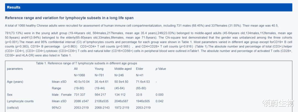Click the 'Male : Female' sub-label

click(x=62, y=95)
